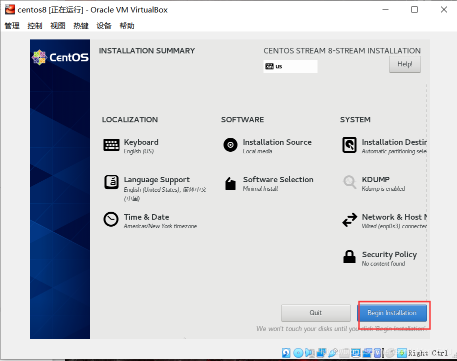Screen dimensions: 457x361
Task: Click the us keyboard layout field
Action: pos(290,66)
